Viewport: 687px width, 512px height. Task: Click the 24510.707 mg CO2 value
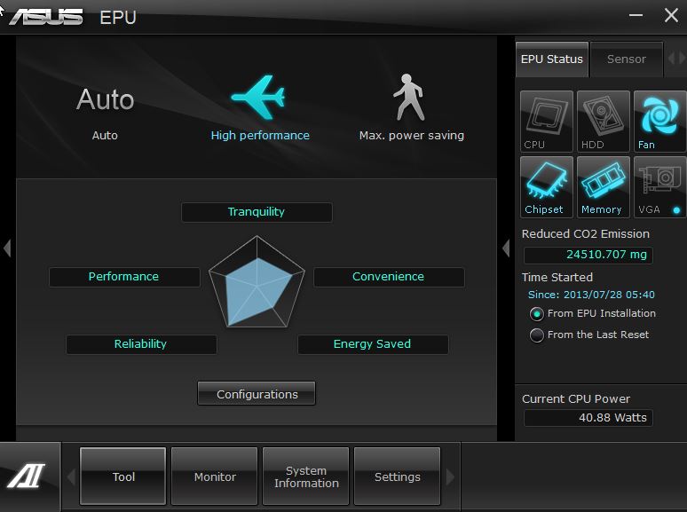point(588,255)
